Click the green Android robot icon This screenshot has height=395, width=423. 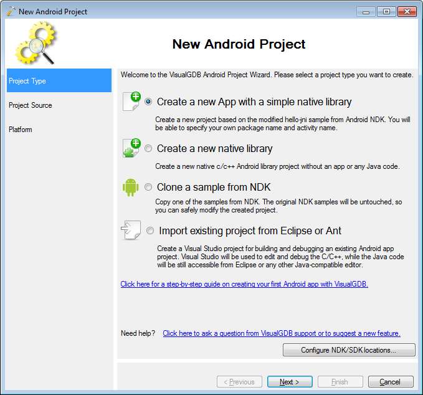click(131, 188)
